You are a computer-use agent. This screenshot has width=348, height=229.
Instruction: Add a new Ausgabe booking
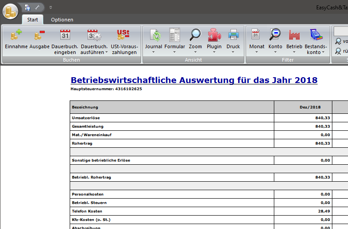(39, 35)
